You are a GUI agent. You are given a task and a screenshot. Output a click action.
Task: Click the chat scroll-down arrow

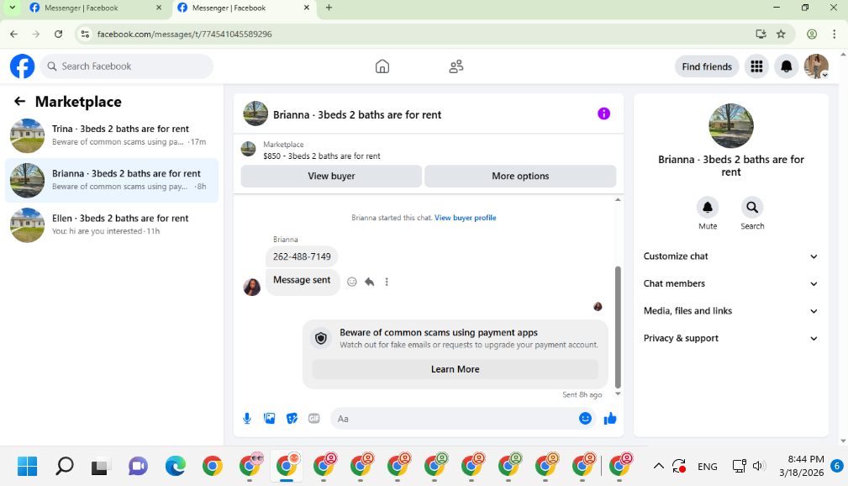coord(618,394)
